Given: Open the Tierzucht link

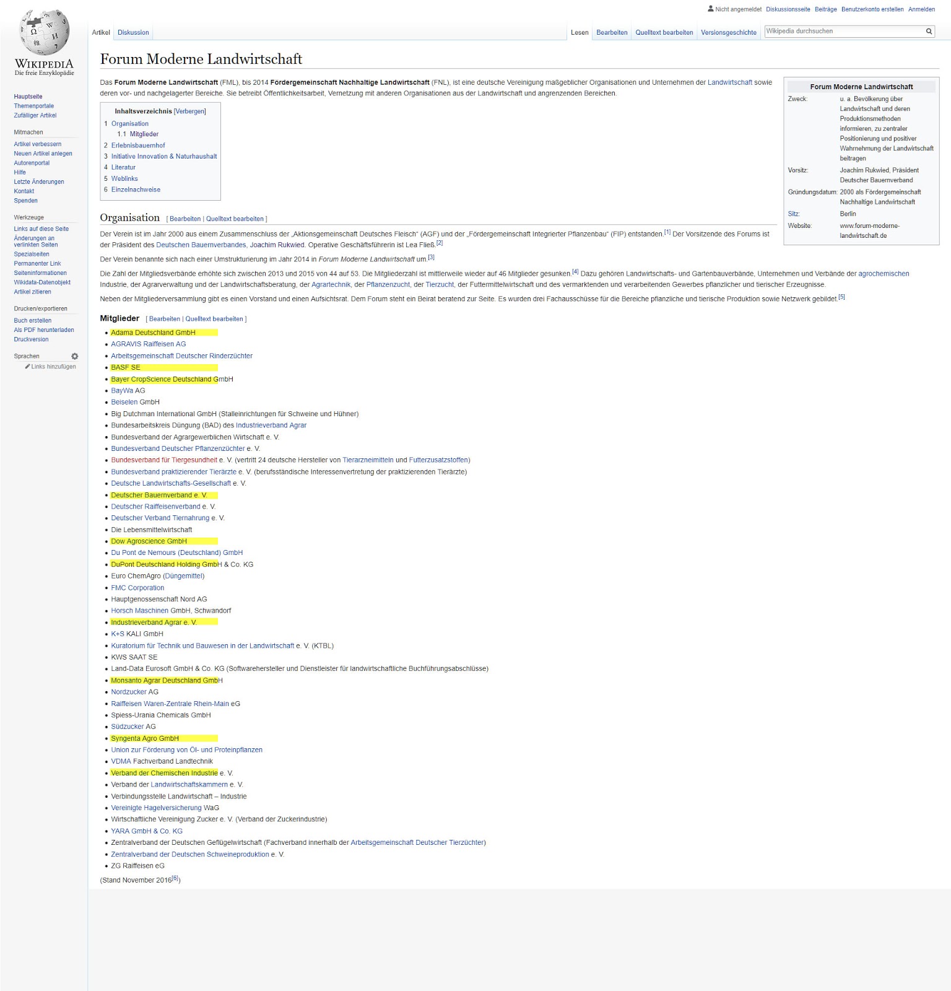Looking at the screenshot, I should pyautogui.click(x=440, y=285).
